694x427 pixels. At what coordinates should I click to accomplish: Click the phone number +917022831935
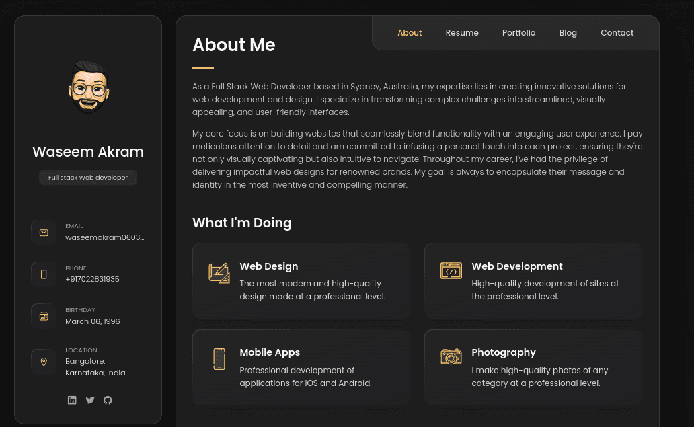[93, 279]
